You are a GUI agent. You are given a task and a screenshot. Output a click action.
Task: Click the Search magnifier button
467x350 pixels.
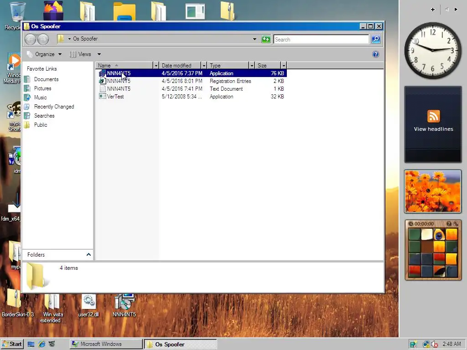point(376,39)
